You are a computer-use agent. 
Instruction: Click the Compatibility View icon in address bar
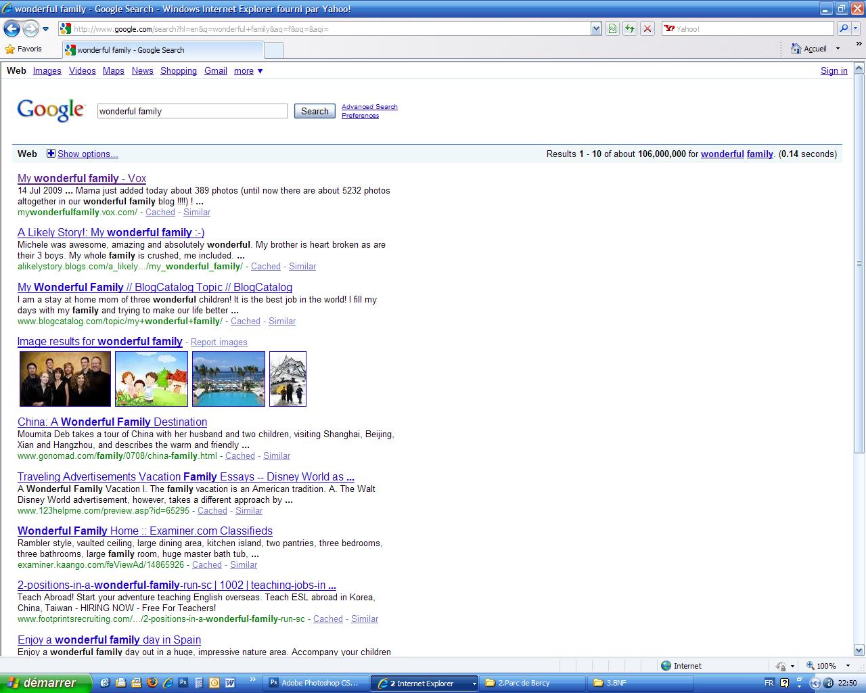pos(612,28)
